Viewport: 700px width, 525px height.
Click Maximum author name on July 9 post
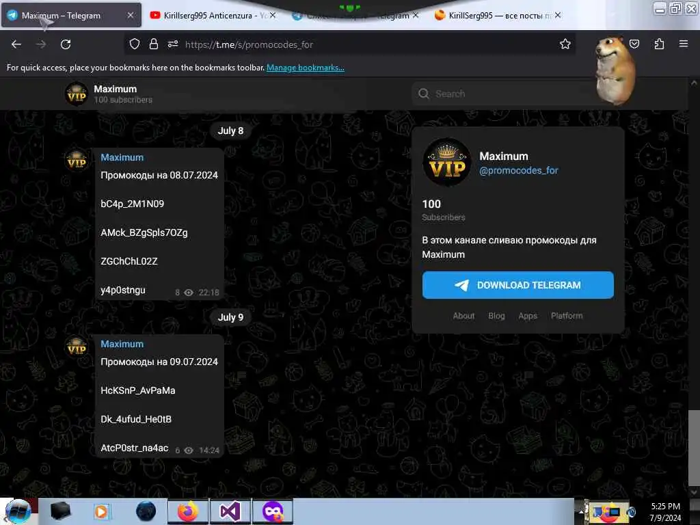(122, 345)
